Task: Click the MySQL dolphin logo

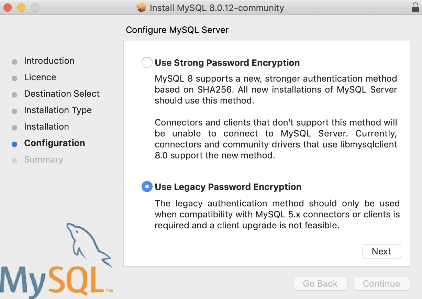Action: 88,243
